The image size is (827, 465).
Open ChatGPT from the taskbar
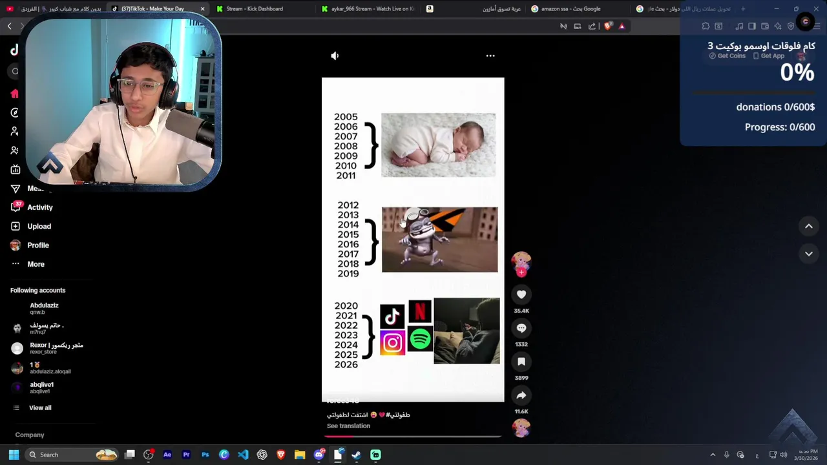262,455
